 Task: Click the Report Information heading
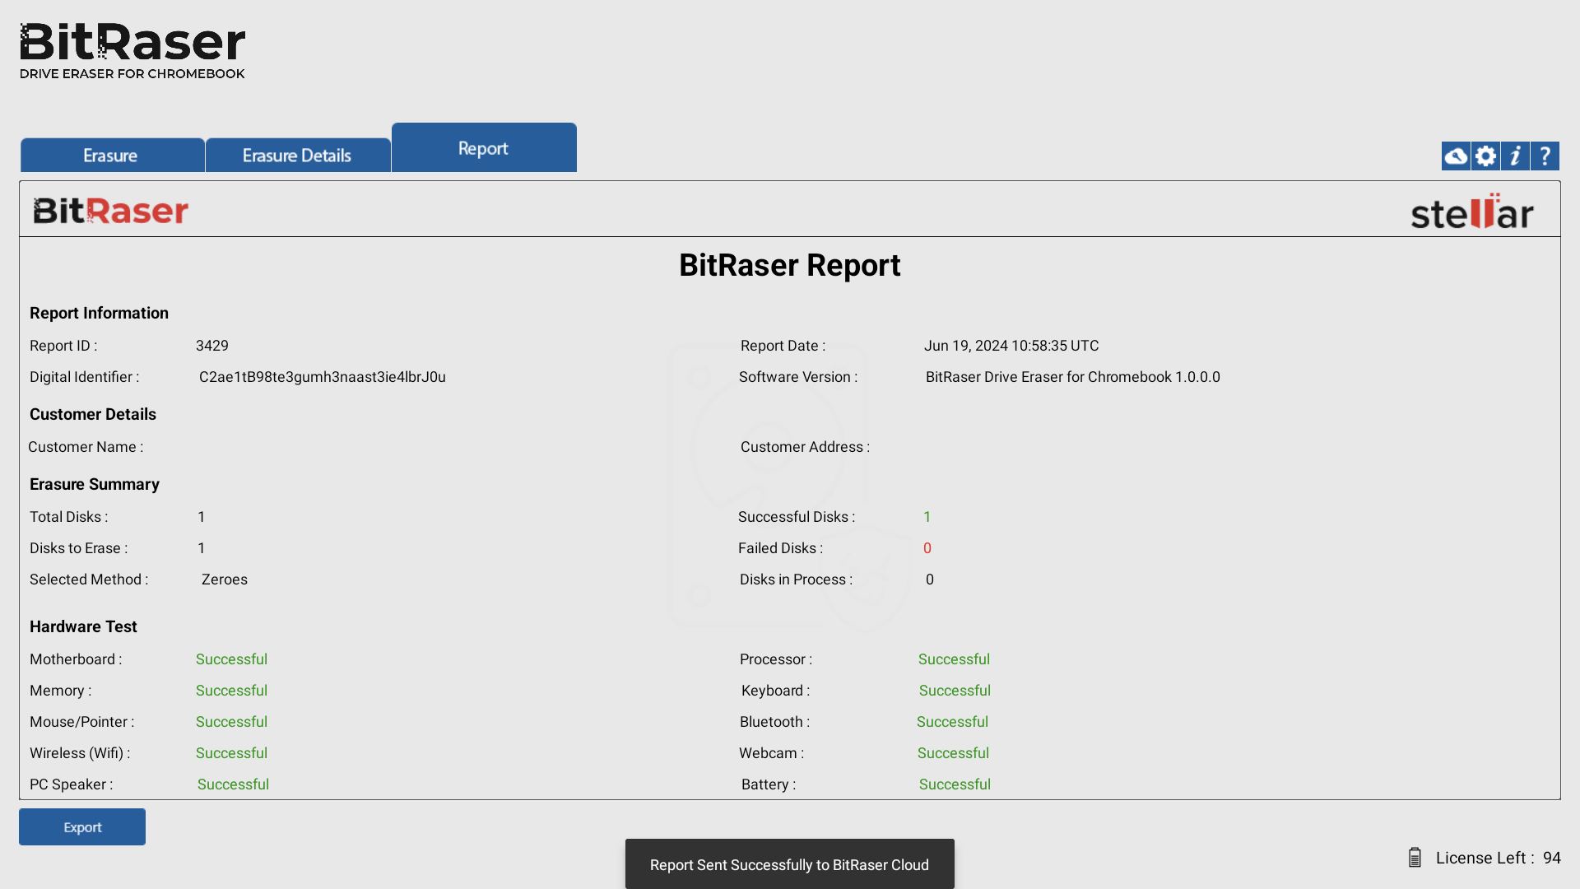pyautogui.click(x=99, y=314)
